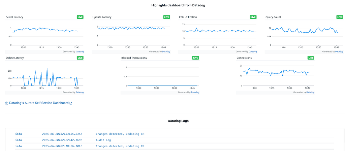Click the LIVE badge on CPU Utilization
Image resolution: width=345 pixels, height=151 pixels.
click(253, 17)
